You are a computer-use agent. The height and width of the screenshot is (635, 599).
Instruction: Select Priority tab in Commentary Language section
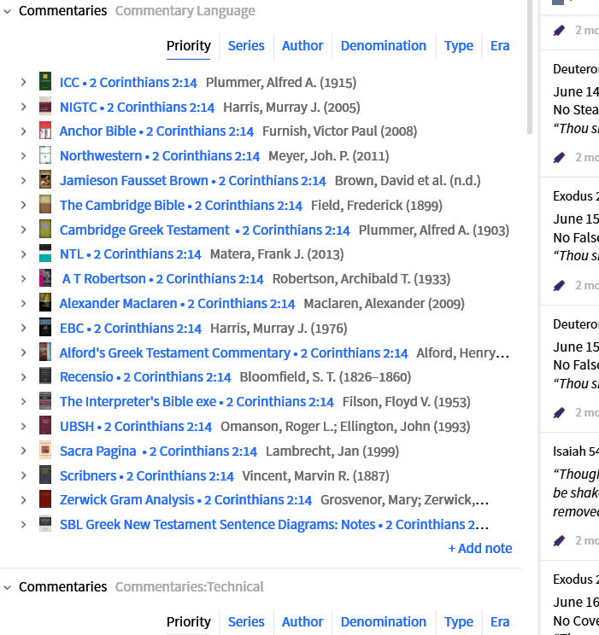[x=189, y=46]
